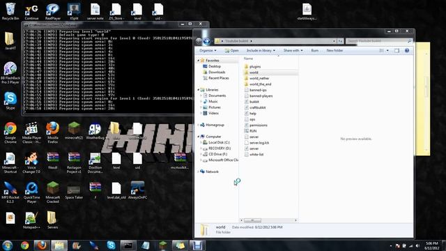Select Downloads under Favorites
Viewport: 446px width, 251px height.
217,72
